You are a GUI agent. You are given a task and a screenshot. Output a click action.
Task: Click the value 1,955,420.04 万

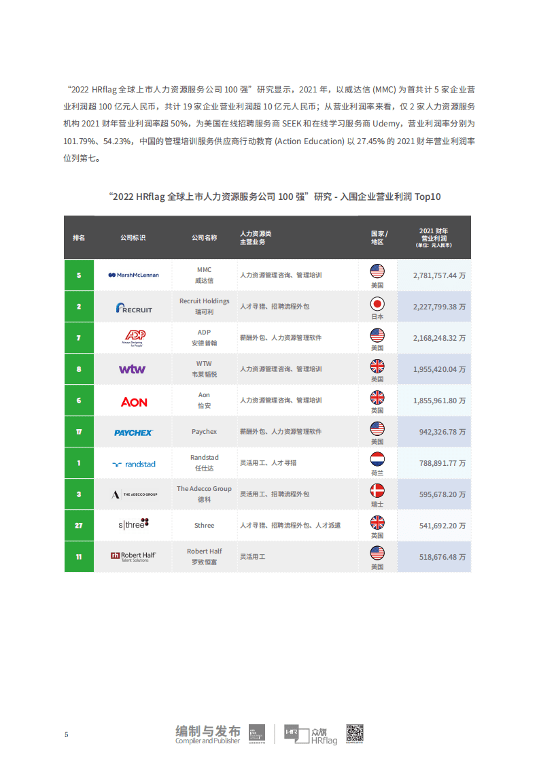[x=439, y=369]
